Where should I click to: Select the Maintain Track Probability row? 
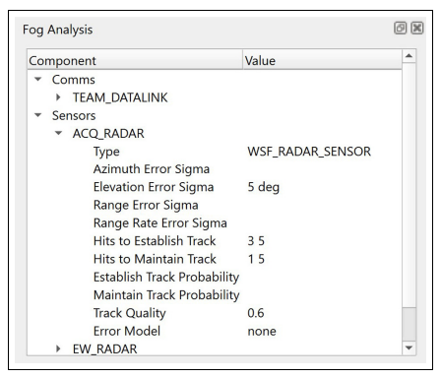pyautogui.click(x=215, y=294)
